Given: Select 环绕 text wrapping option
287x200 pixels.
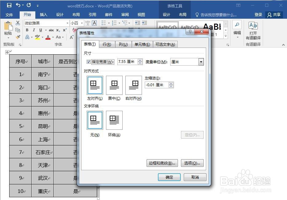Looking at the screenshot, I should (x=114, y=120).
